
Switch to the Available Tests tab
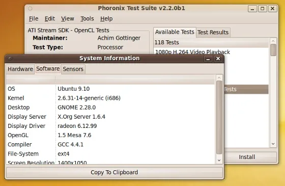pyautogui.click(x=175, y=32)
